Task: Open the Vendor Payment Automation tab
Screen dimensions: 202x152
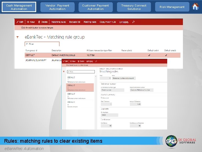Action: [x=57, y=7]
